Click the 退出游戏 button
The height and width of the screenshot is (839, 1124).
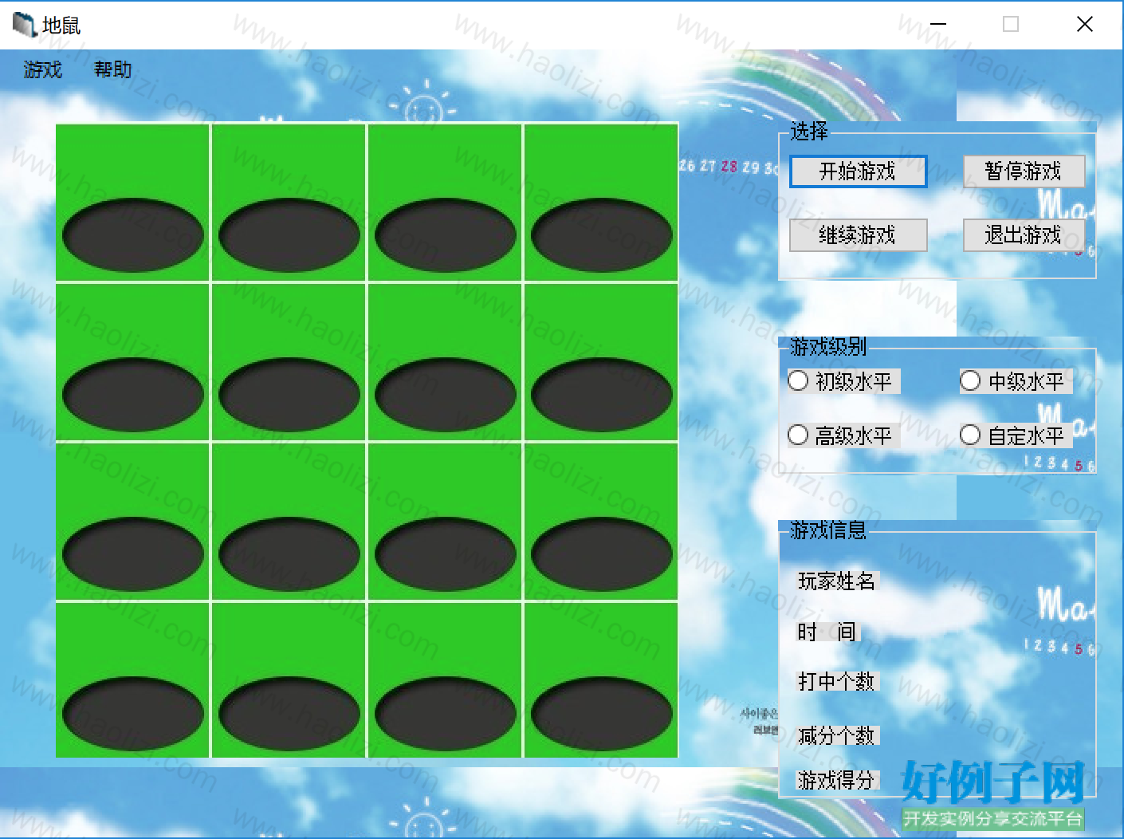coord(1024,235)
